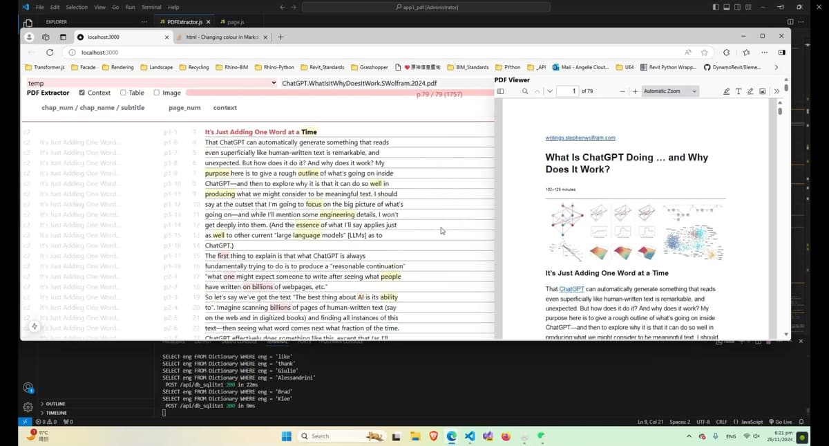The image size is (829, 446).
Task: Open VS Code Manage gear icon
Action: [28, 407]
